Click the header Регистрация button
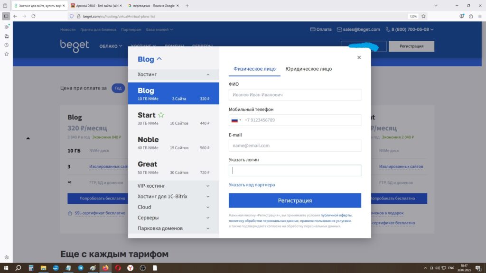The width and height of the screenshot is (486, 273). coord(411,46)
